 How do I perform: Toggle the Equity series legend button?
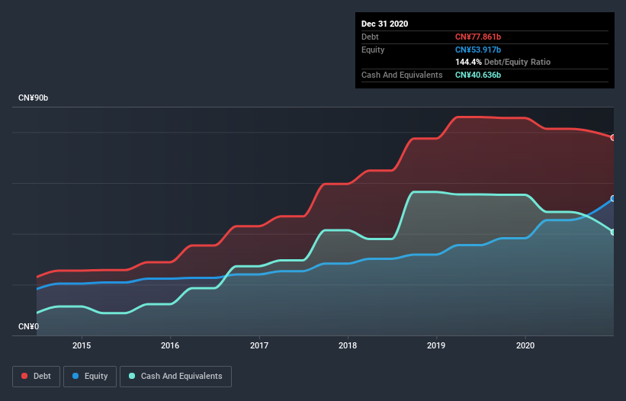click(90, 377)
